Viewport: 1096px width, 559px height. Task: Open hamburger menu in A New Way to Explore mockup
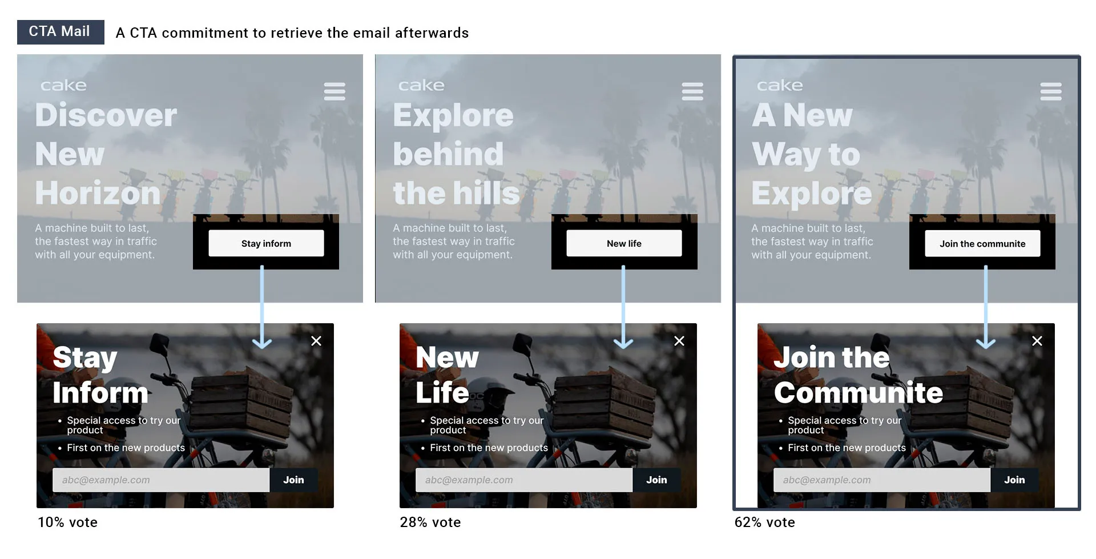pyautogui.click(x=1051, y=91)
